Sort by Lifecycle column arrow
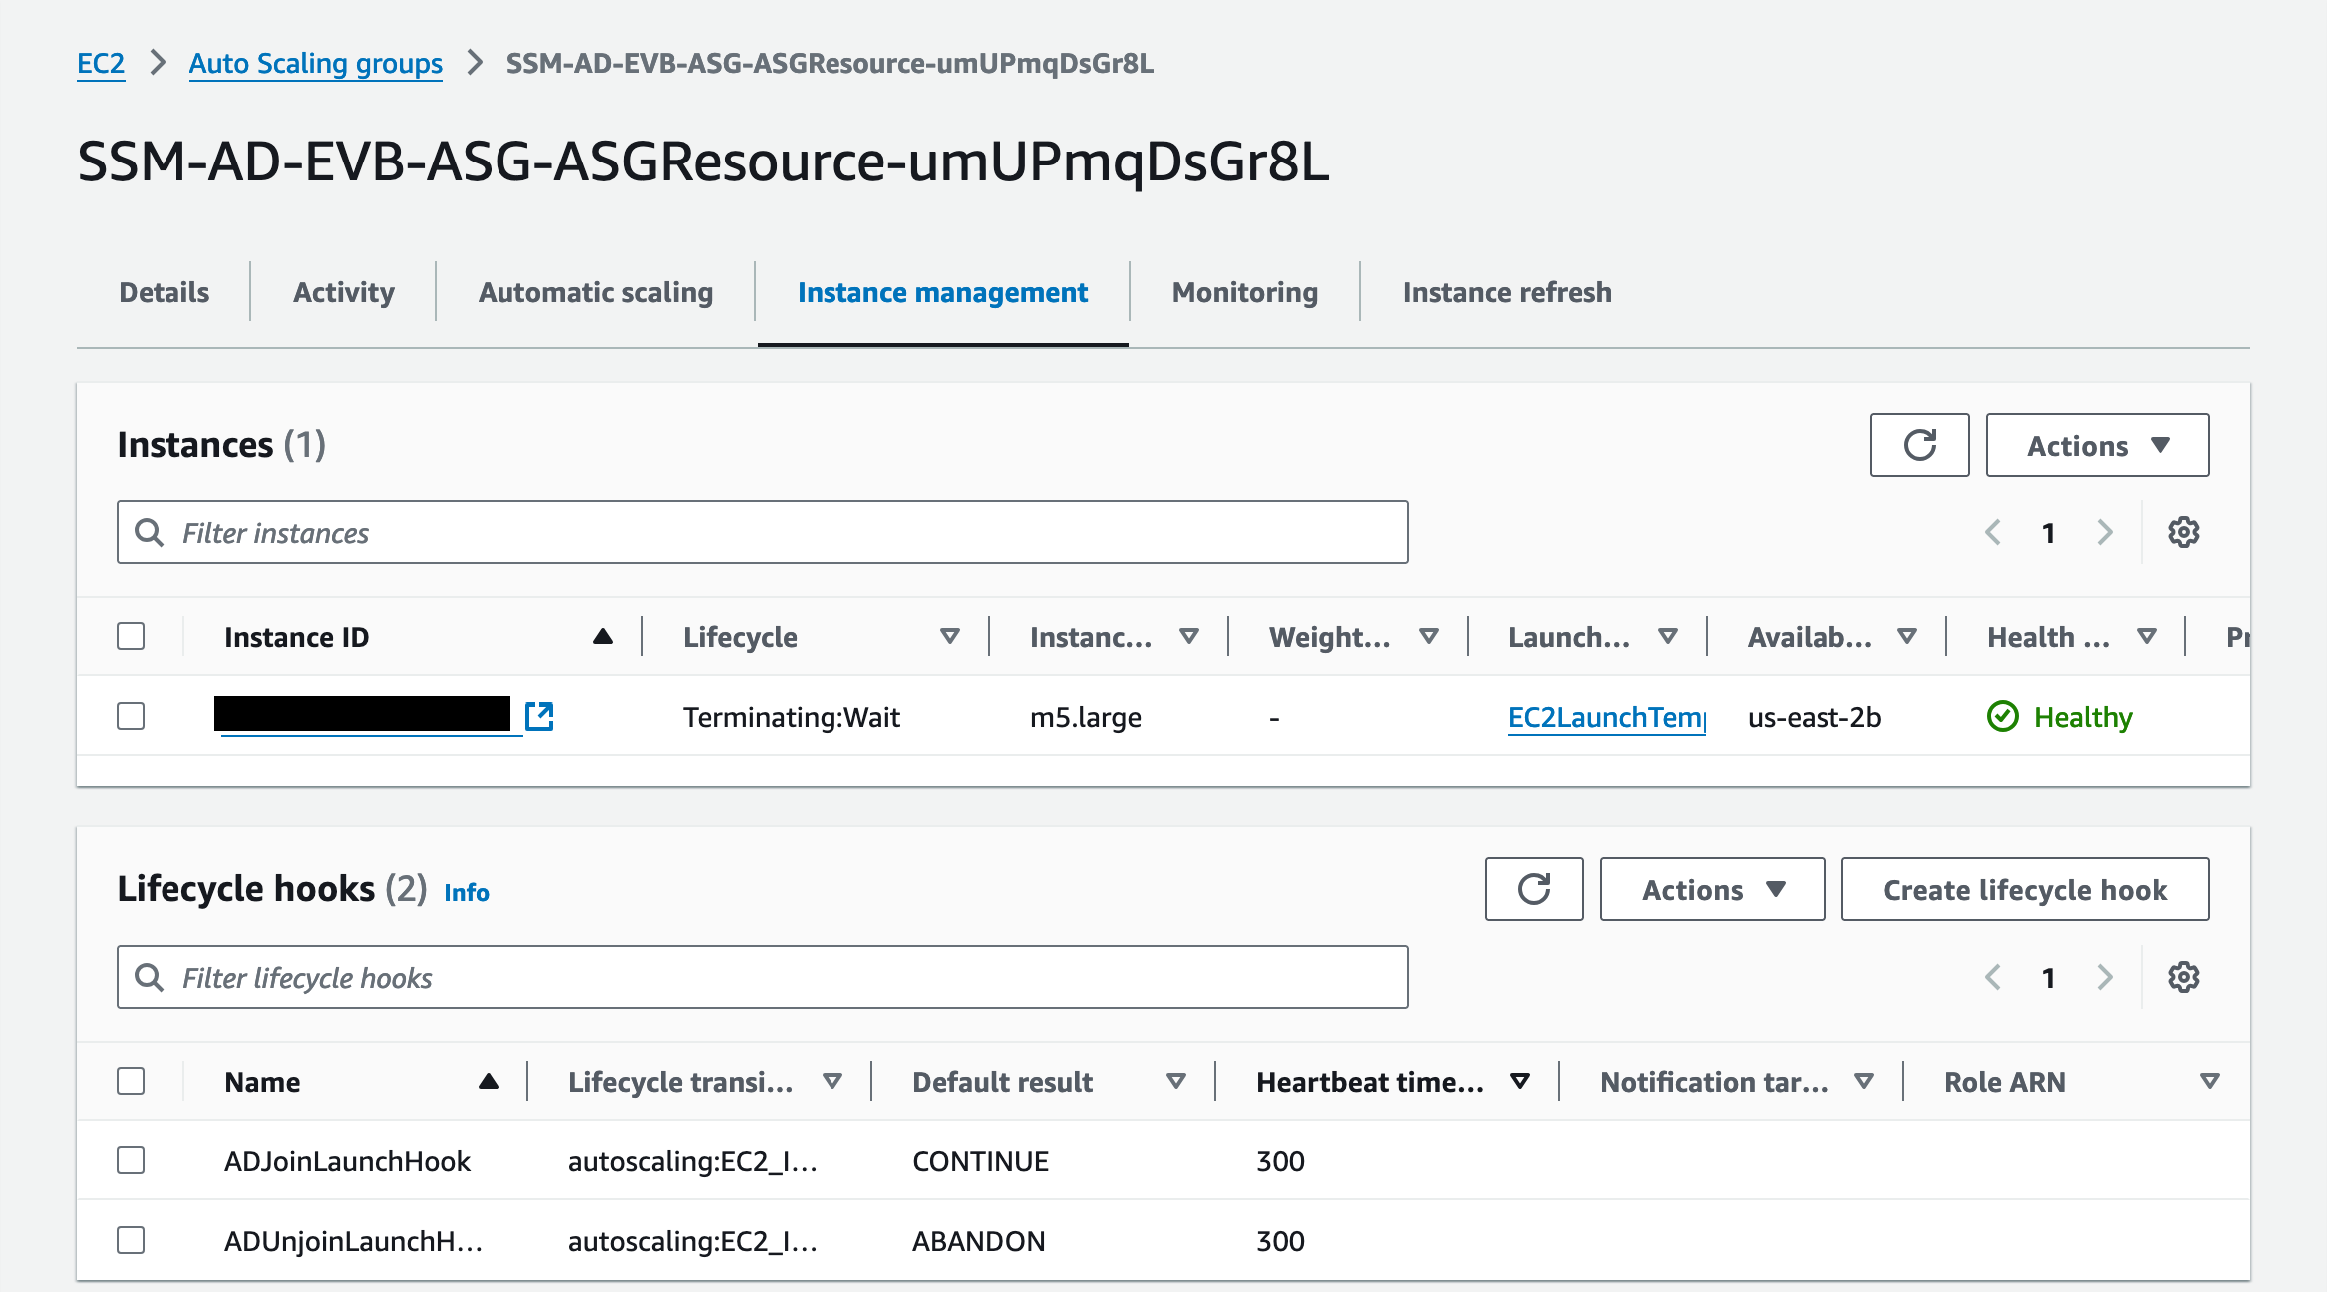 point(949,637)
